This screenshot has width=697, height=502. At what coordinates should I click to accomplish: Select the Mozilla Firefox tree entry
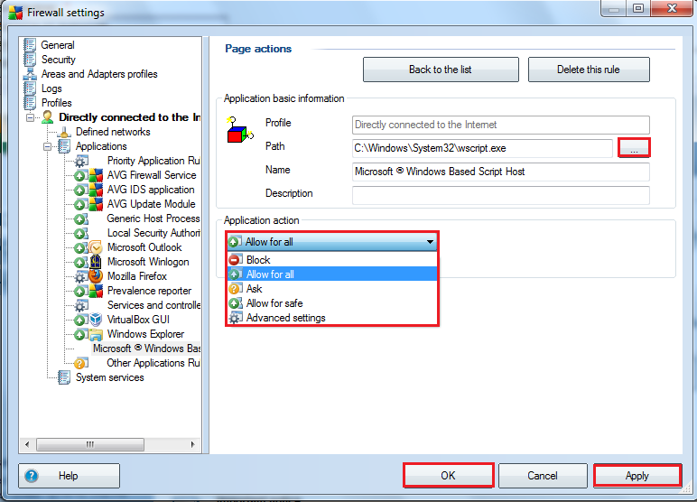tap(137, 276)
